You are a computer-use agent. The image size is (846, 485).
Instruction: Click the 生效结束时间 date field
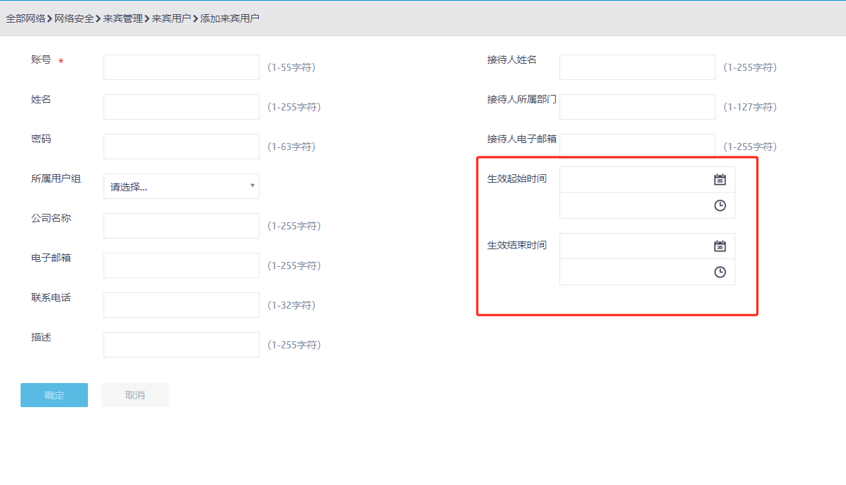[x=647, y=246]
